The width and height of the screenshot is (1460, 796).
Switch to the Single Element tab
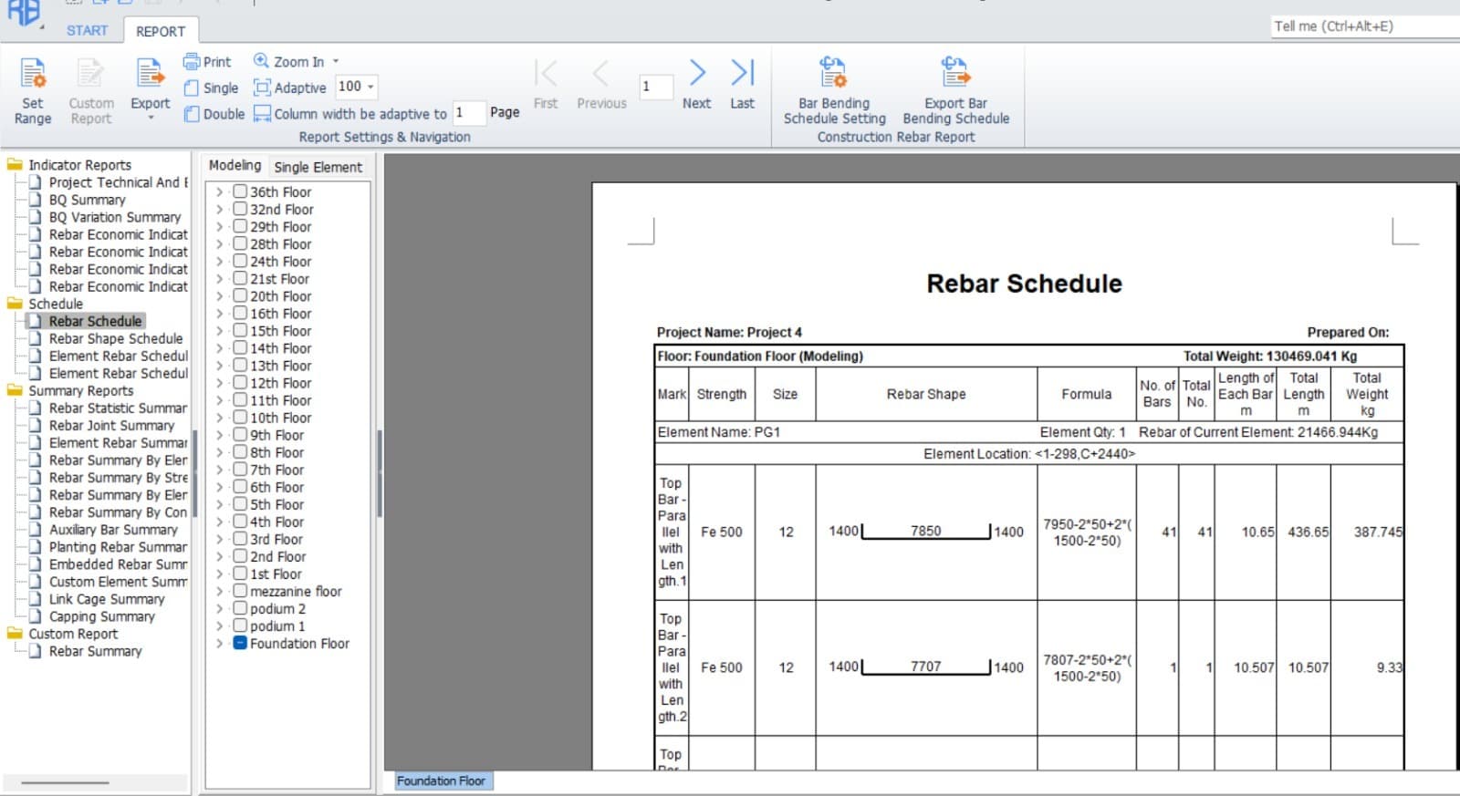(x=318, y=167)
